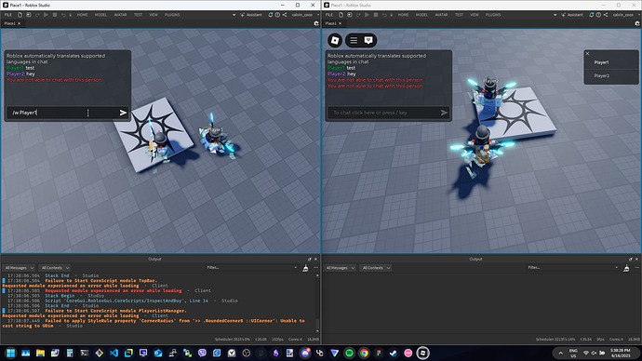Image resolution: width=642 pixels, height=361 pixels.
Task: Open the TEST tab in right Studio window
Action: (x=459, y=15)
